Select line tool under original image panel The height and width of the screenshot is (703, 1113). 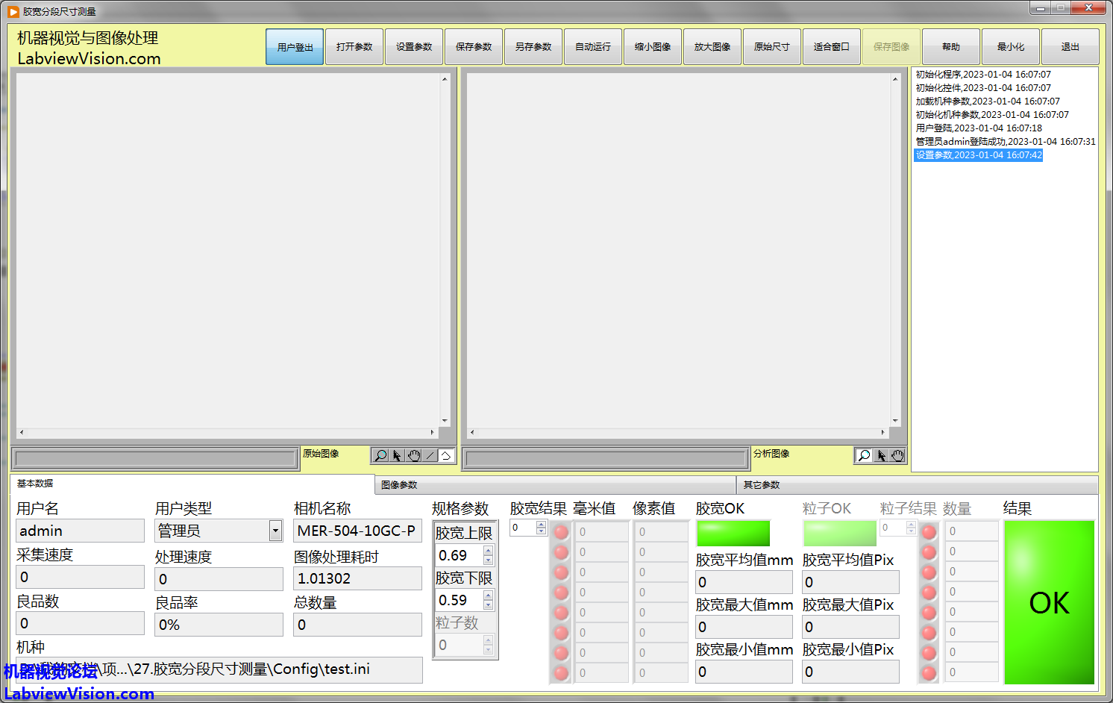430,455
